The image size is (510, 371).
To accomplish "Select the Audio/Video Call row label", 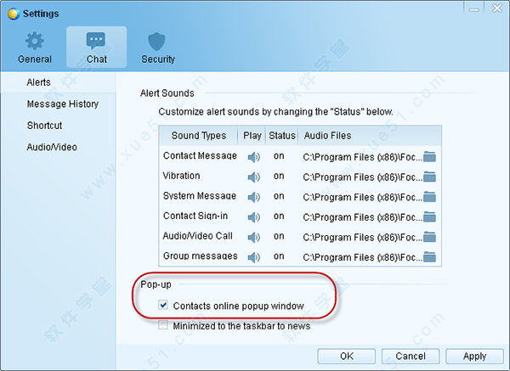I will 198,236.
